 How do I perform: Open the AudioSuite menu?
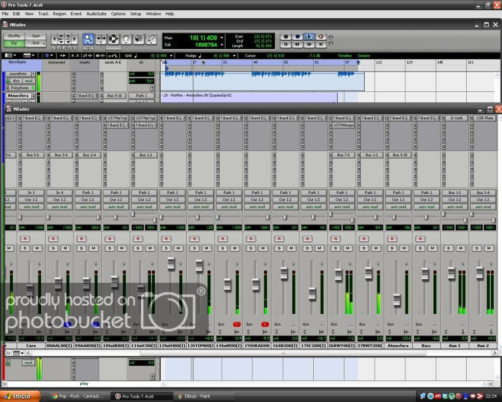tap(97, 14)
